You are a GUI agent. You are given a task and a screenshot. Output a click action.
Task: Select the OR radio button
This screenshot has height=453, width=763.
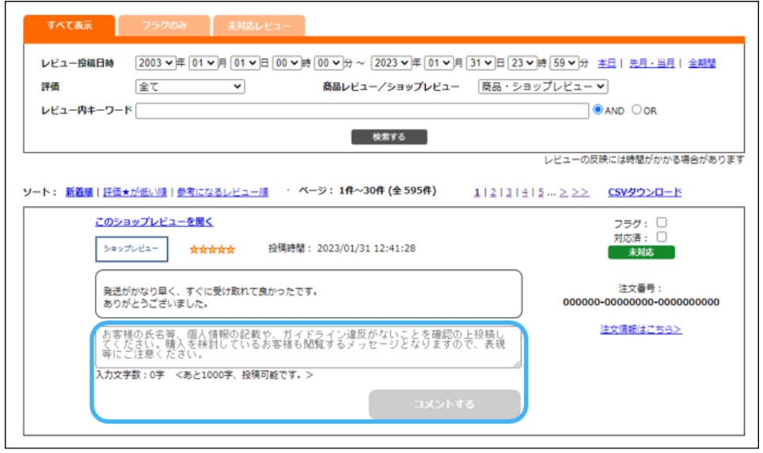coord(636,110)
